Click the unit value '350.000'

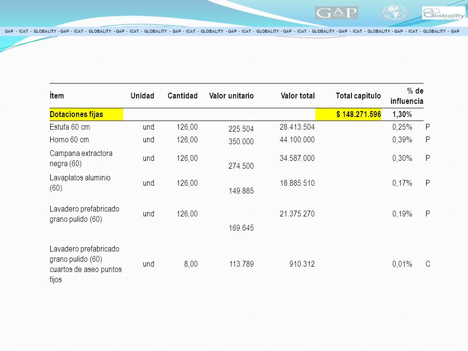[x=241, y=141]
